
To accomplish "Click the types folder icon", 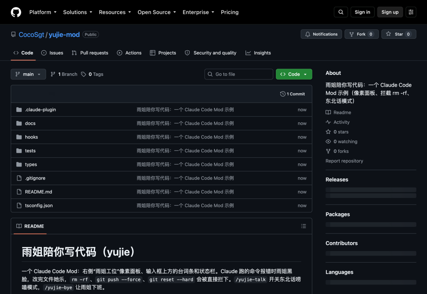I will [x=19, y=164].
